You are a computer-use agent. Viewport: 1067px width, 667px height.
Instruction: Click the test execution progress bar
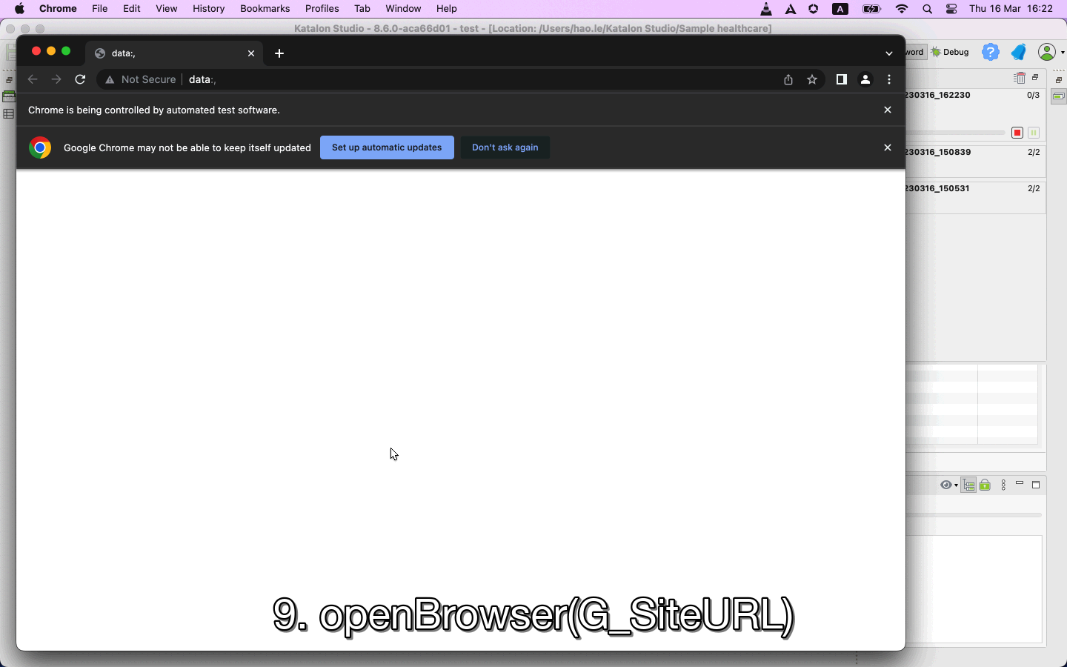pyautogui.click(x=956, y=133)
